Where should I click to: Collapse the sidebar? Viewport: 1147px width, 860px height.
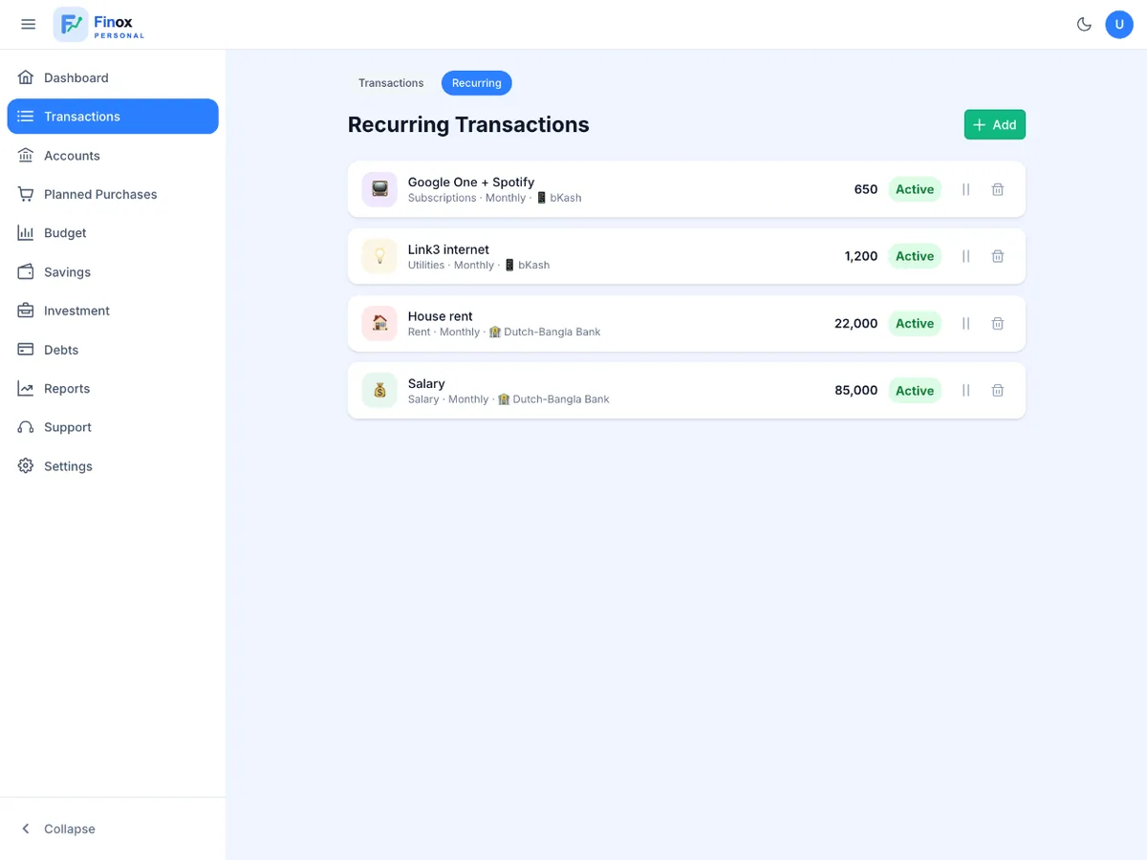[x=113, y=828]
